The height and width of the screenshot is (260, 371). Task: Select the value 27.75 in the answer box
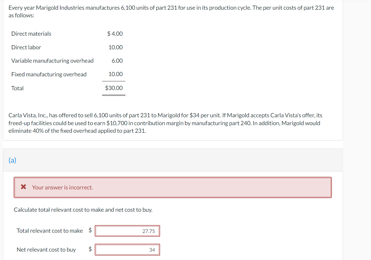click(149, 231)
